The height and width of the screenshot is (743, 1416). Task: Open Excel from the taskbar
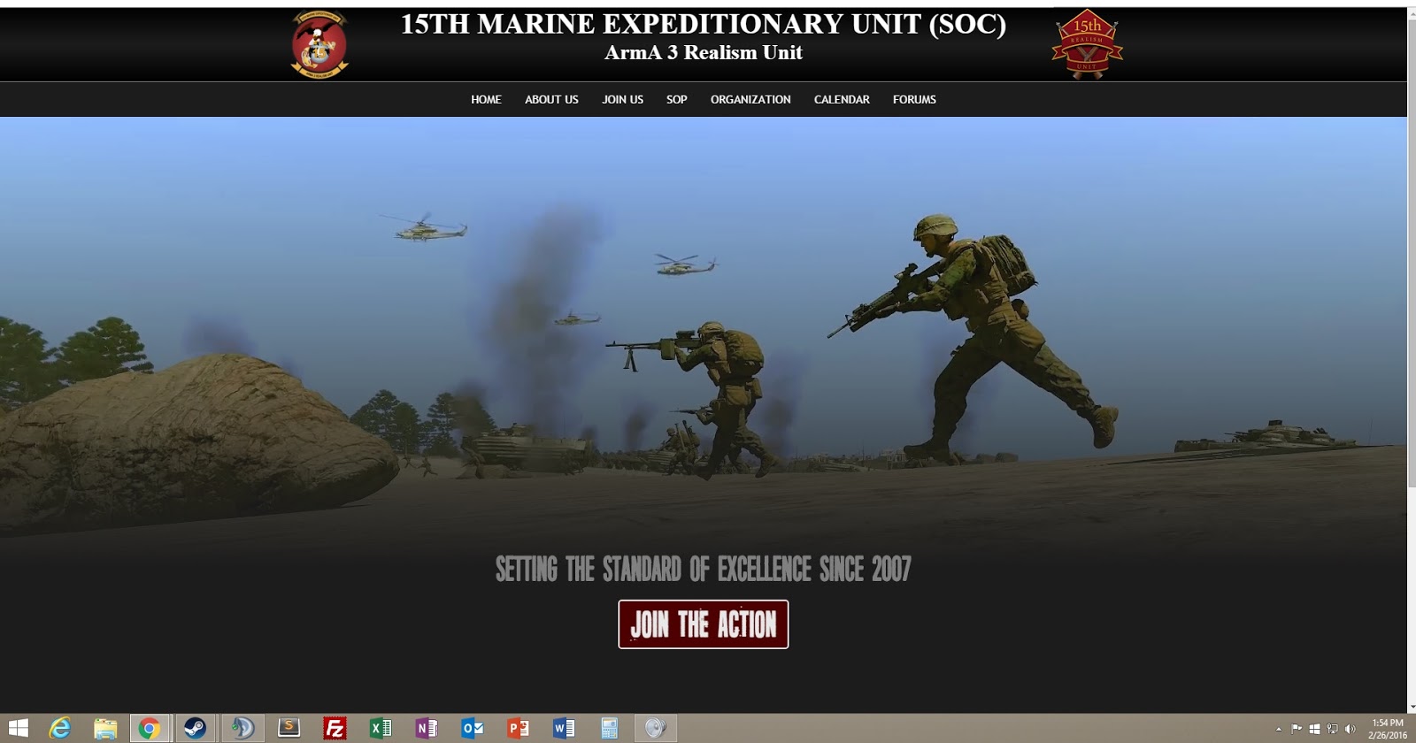tap(381, 728)
